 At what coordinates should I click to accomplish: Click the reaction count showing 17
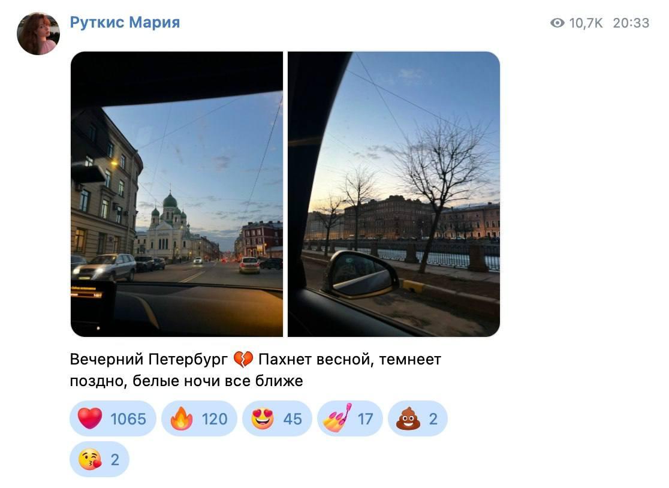coord(365,419)
